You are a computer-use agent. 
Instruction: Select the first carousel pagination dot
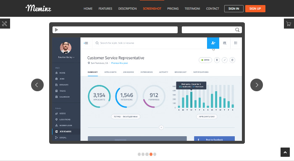tap(139, 154)
